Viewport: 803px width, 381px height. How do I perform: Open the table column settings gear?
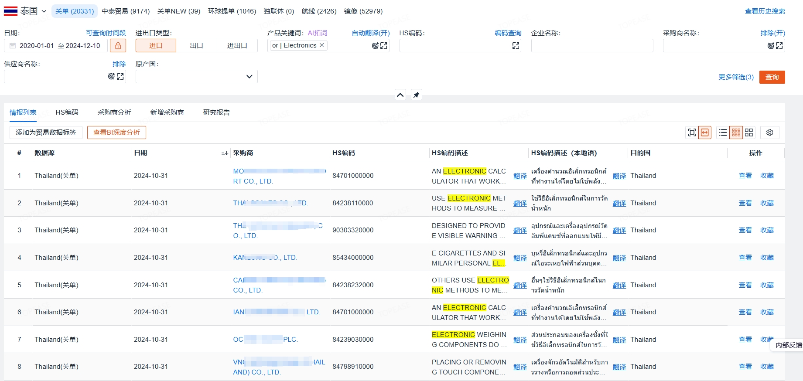[769, 133]
